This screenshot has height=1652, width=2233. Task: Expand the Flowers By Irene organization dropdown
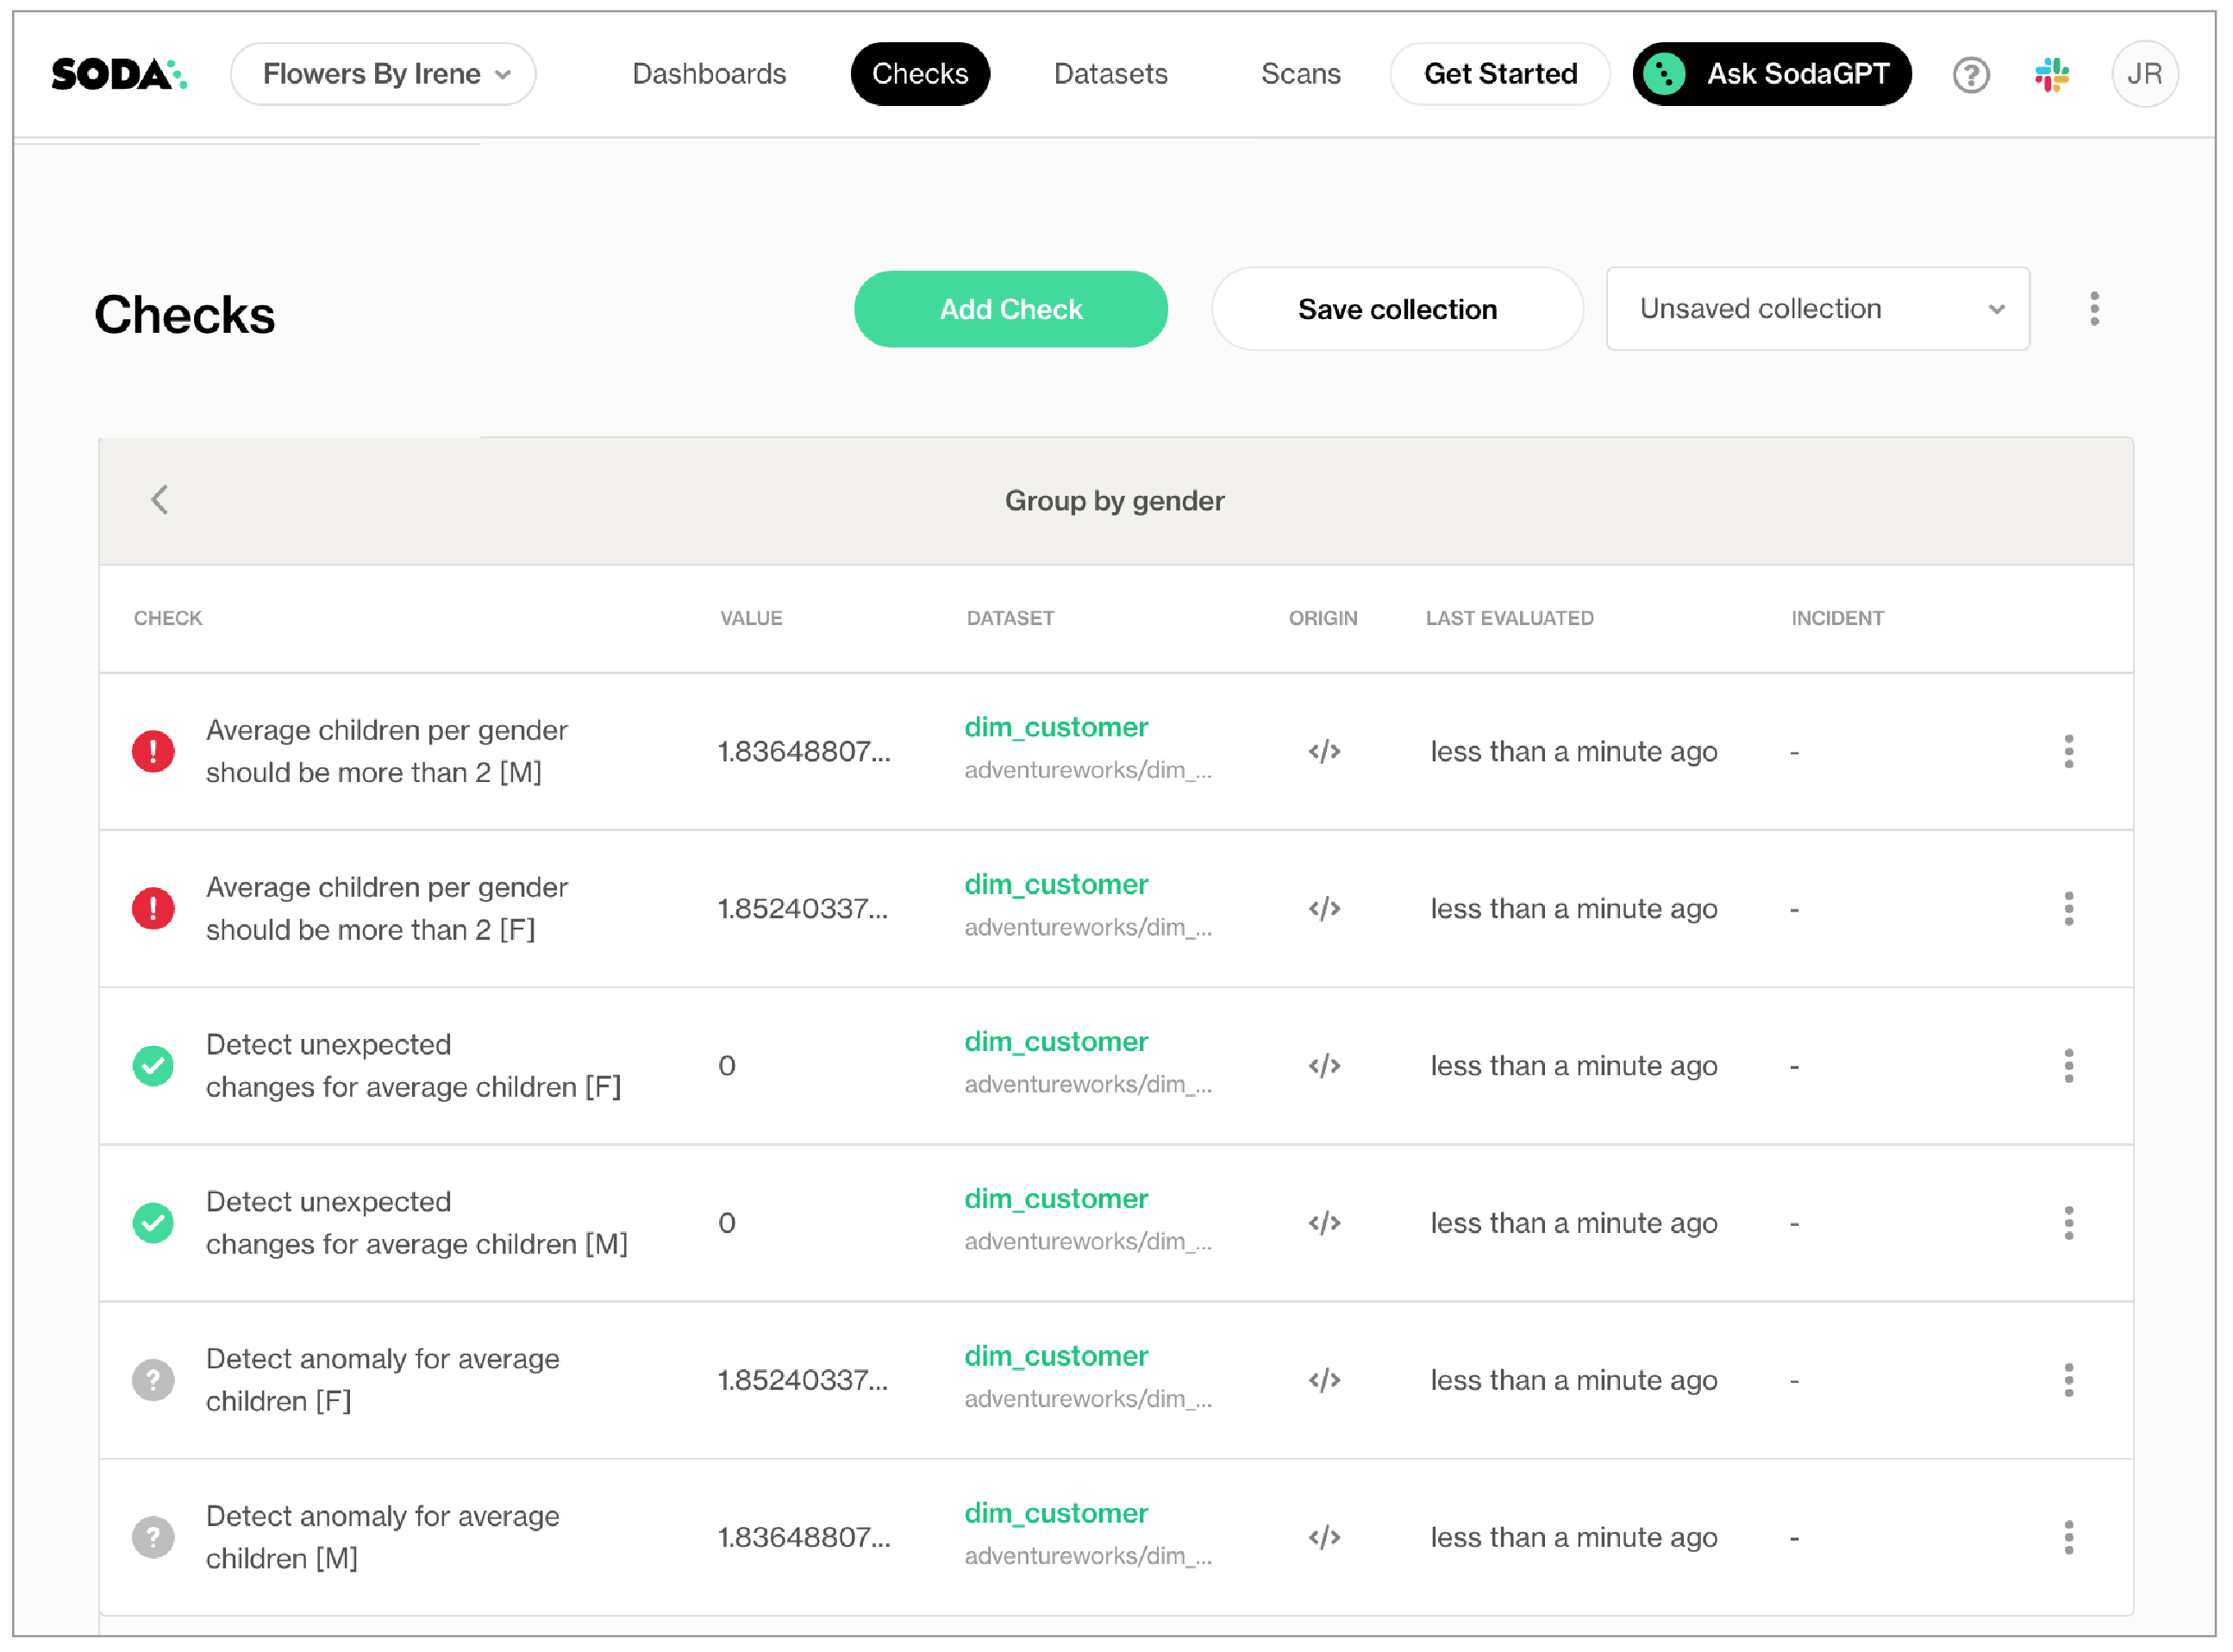click(x=384, y=74)
